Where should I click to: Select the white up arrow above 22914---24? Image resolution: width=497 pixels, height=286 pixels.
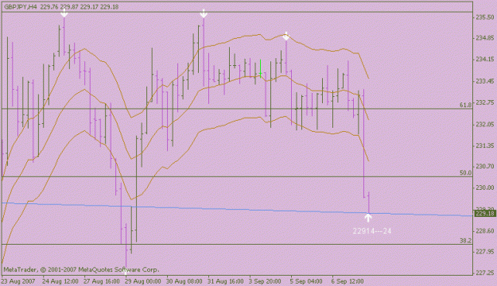(368, 218)
